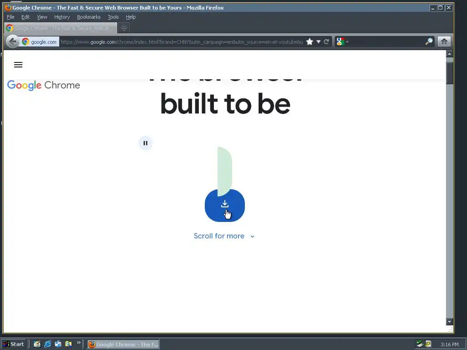Open the Help menu
The height and width of the screenshot is (350, 467).
pos(131,17)
